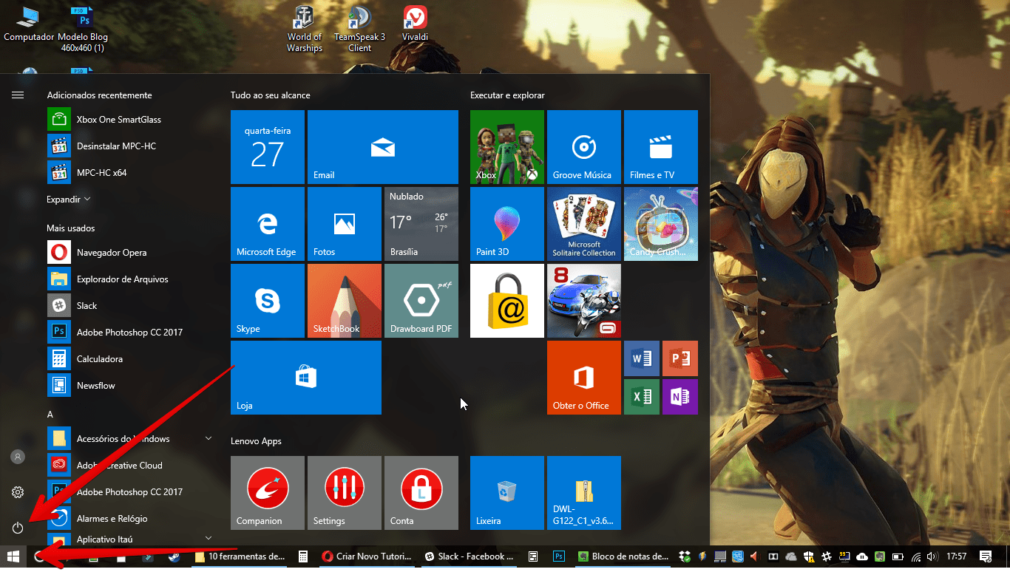Screen dimensions: 1010x572
Task: Open the calendar quarta-feira 27 tile
Action: tap(268, 147)
